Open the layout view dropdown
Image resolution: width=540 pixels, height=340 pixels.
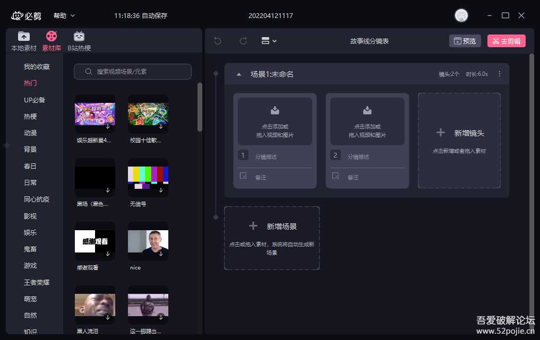(x=269, y=41)
